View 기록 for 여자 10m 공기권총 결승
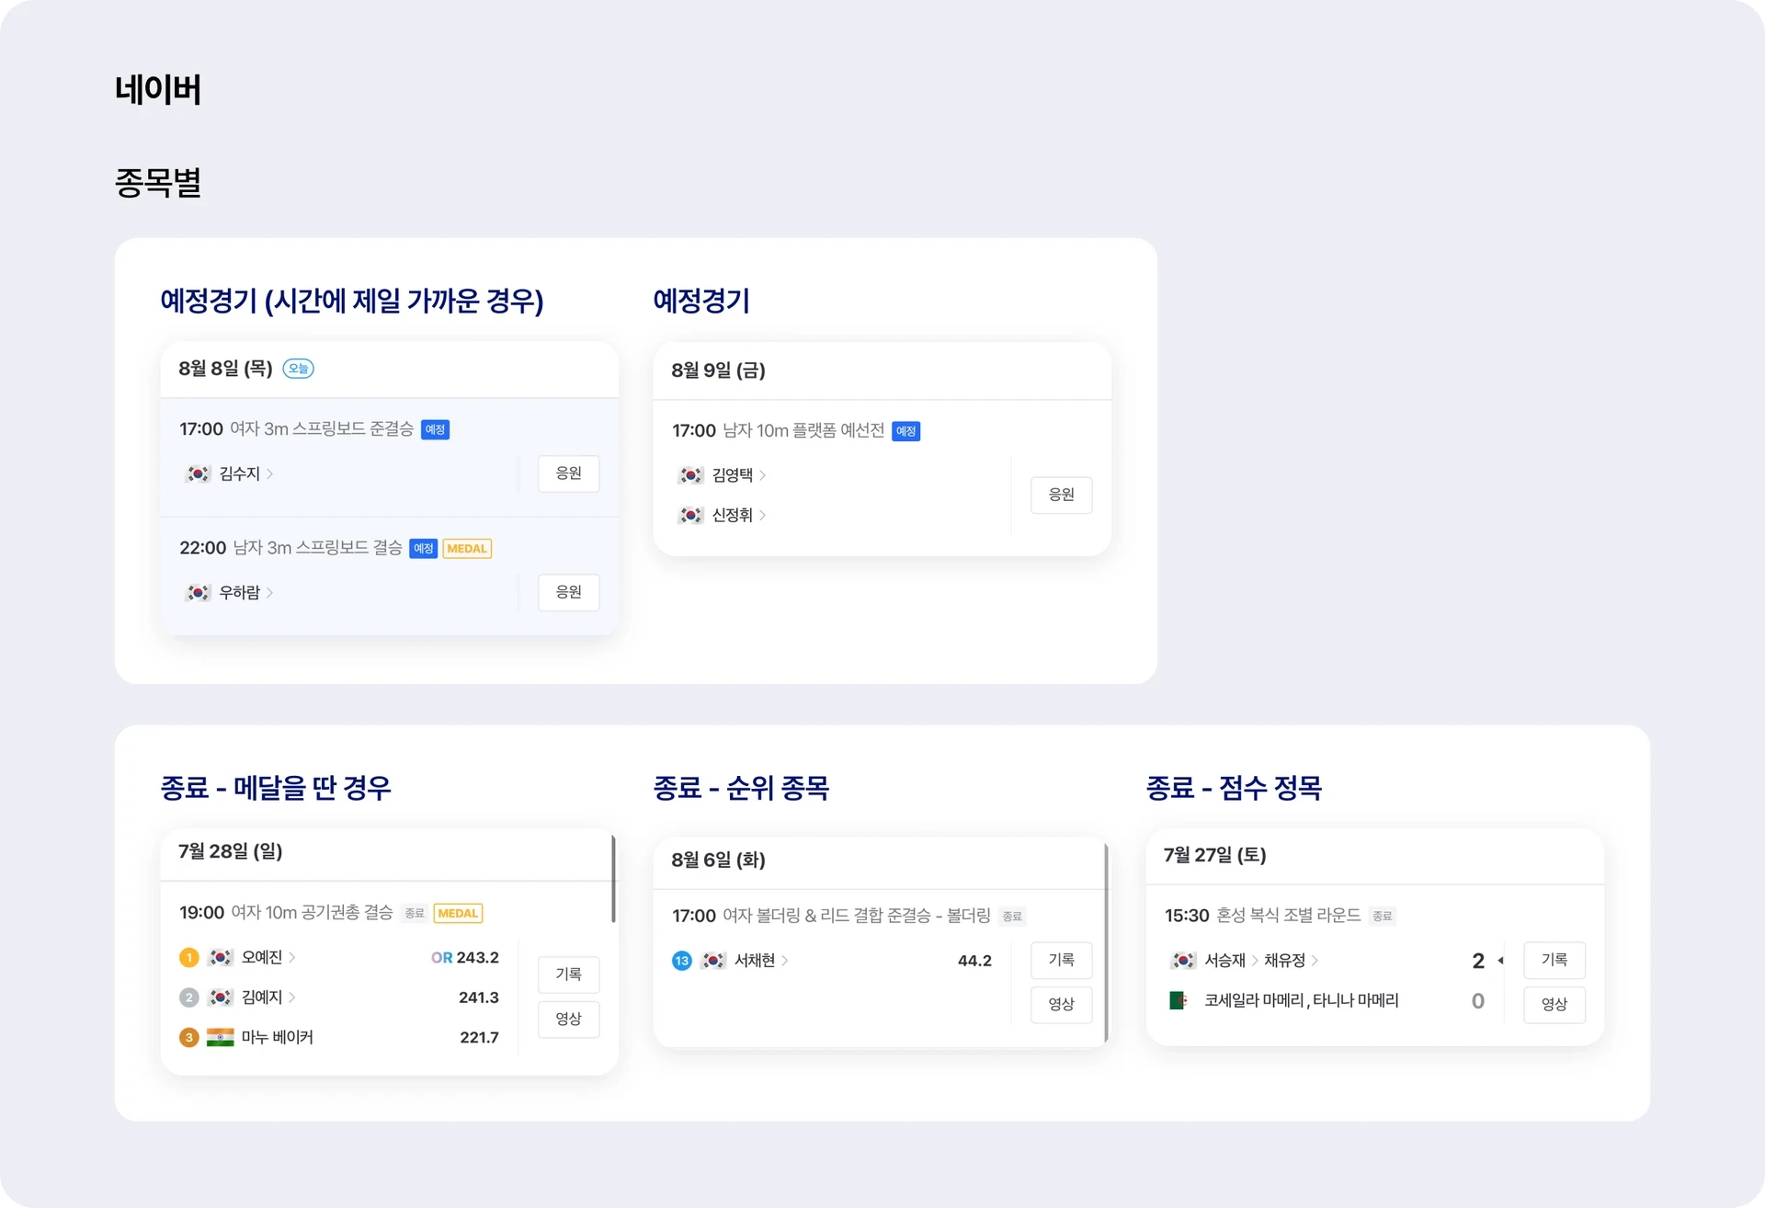 point(569,974)
